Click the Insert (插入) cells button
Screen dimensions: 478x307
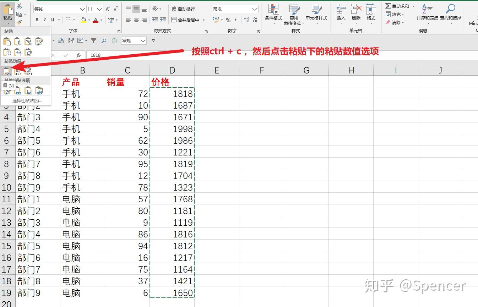pos(341,15)
